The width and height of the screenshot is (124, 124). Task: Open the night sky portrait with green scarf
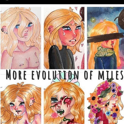click(106, 38)
